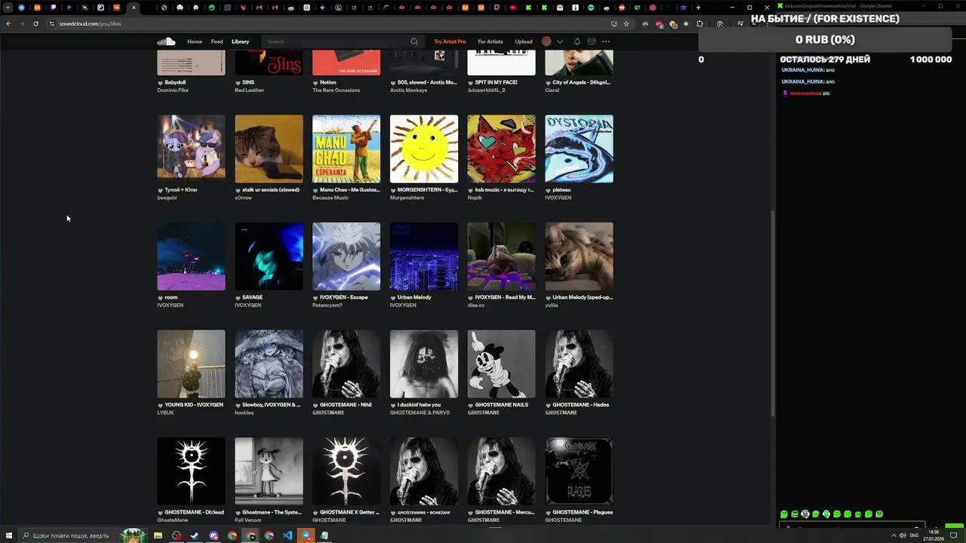966x543 pixels.
Task: Open the track title Notion
Action: point(328,82)
